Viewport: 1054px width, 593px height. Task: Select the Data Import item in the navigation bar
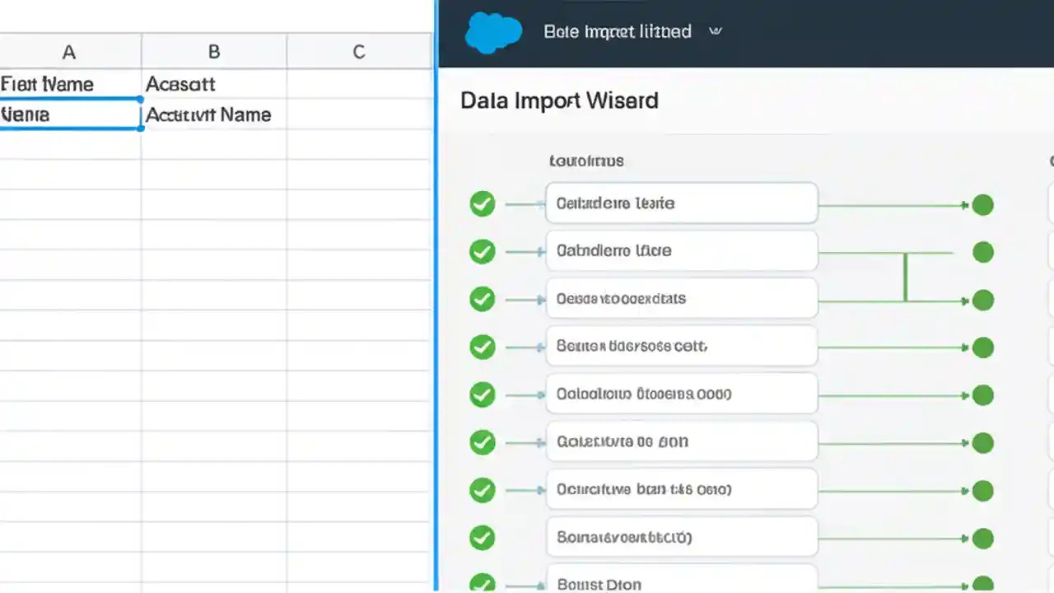click(x=618, y=31)
